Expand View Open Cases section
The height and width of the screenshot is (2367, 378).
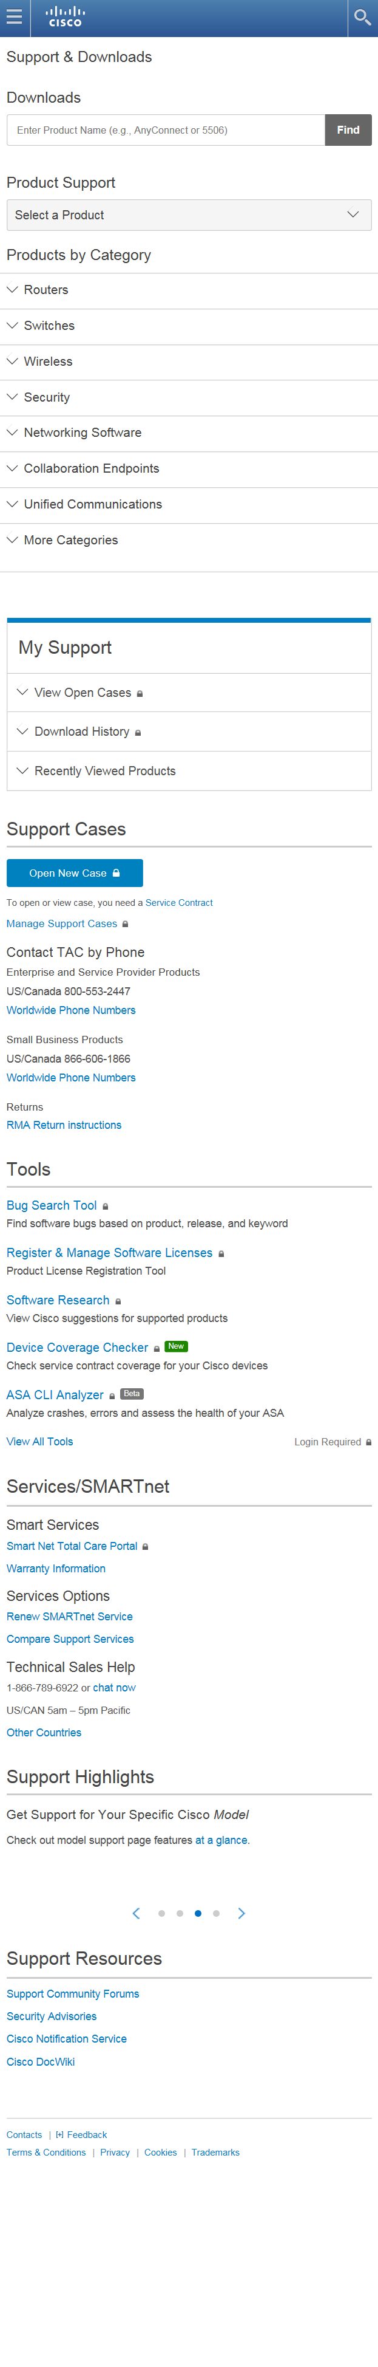(83, 693)
